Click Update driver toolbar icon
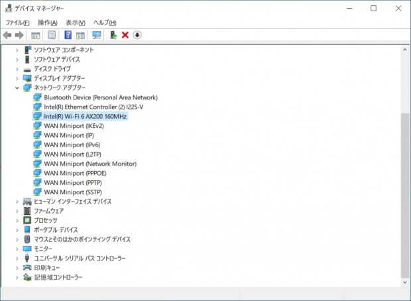This screenshot has height=301, width=411. [x=113, y=35]
